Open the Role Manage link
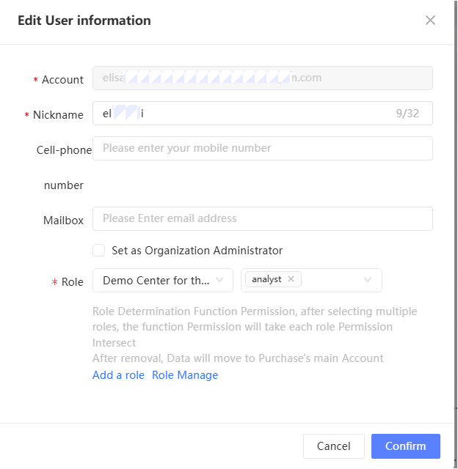 [185, 375]
